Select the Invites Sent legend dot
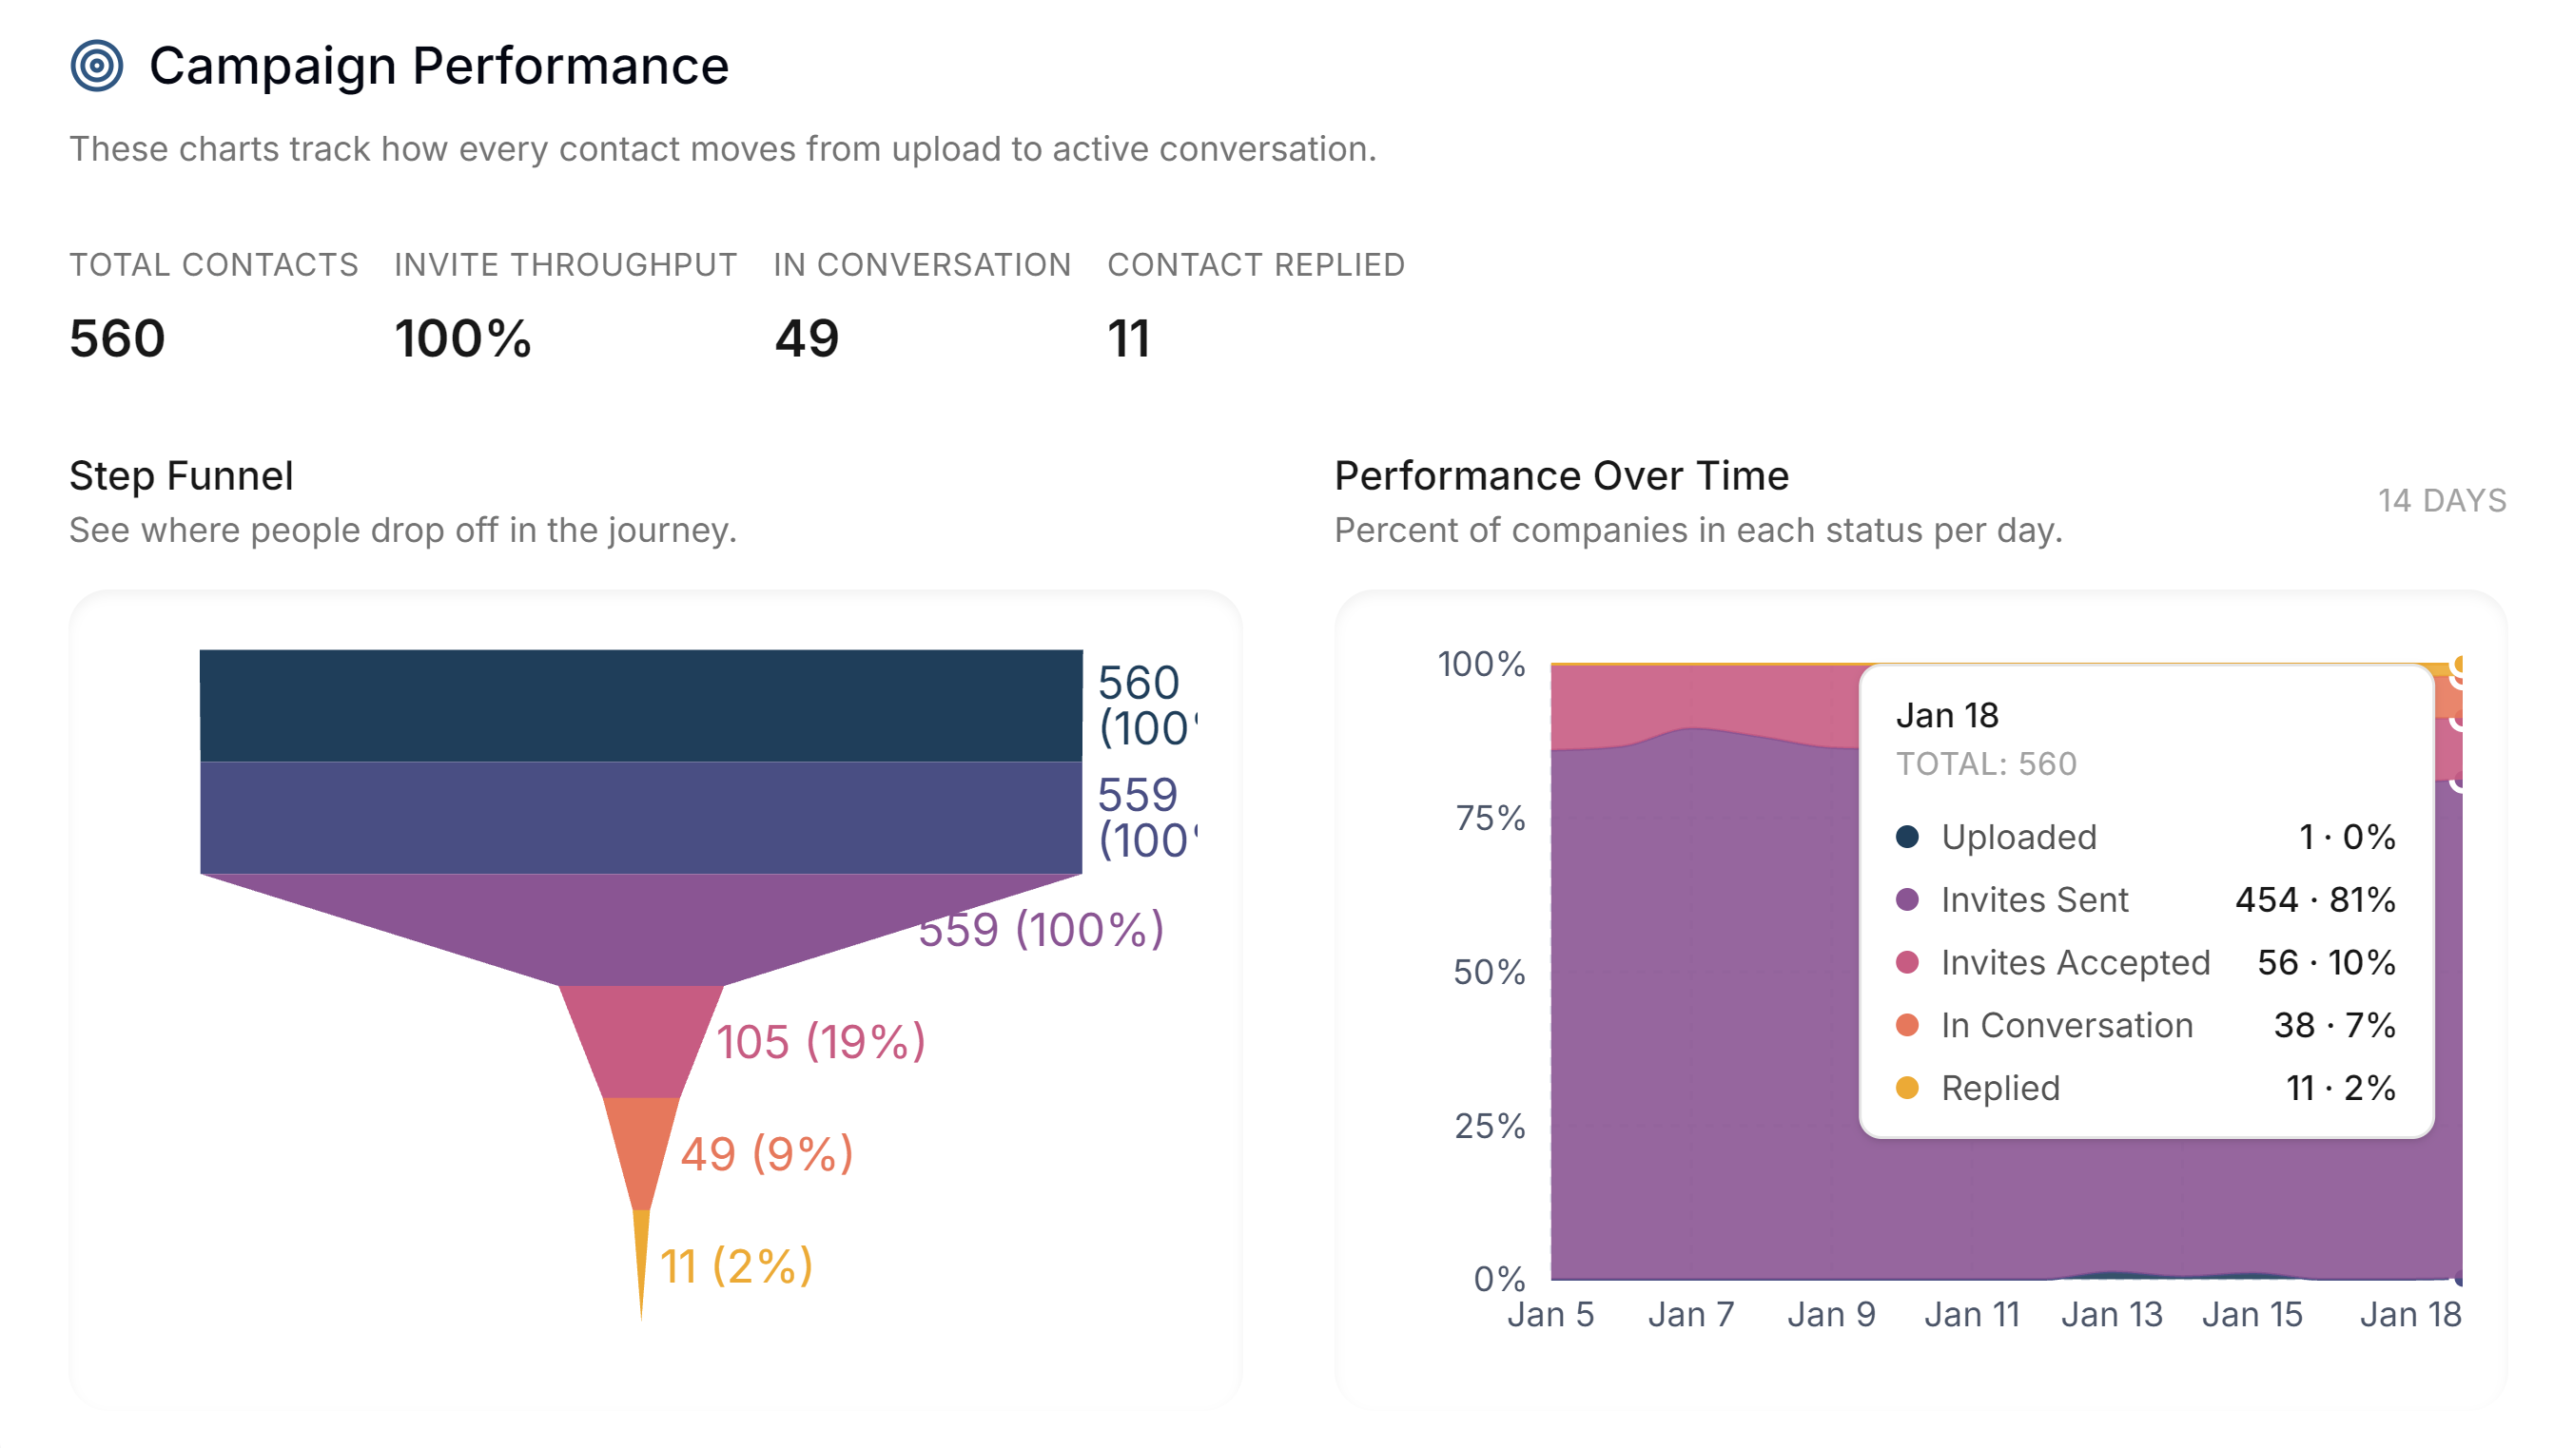This screenshot has height=1448, width=2554. pyautogui.click(x=1908, y=900)
